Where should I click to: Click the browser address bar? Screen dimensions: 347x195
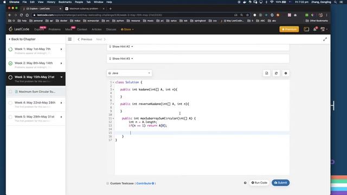[x=133, y=15]
